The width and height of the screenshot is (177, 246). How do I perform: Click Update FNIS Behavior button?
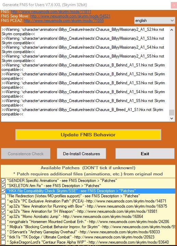tap(88, 135)
